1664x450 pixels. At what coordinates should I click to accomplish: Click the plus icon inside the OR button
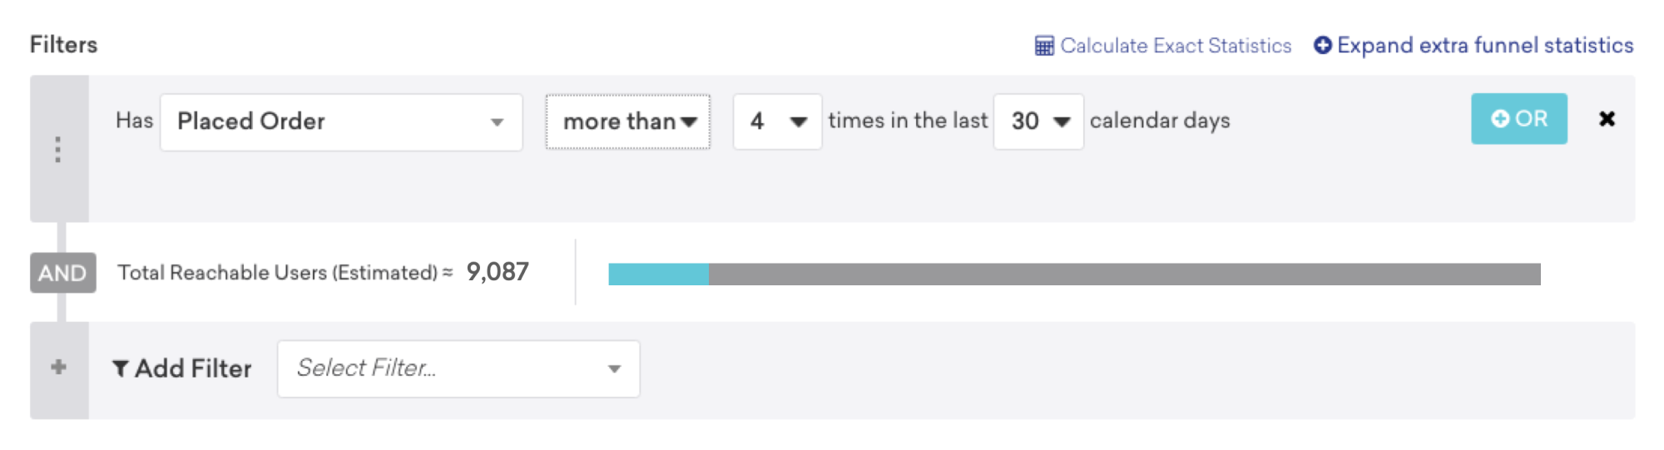(1499, 119)
